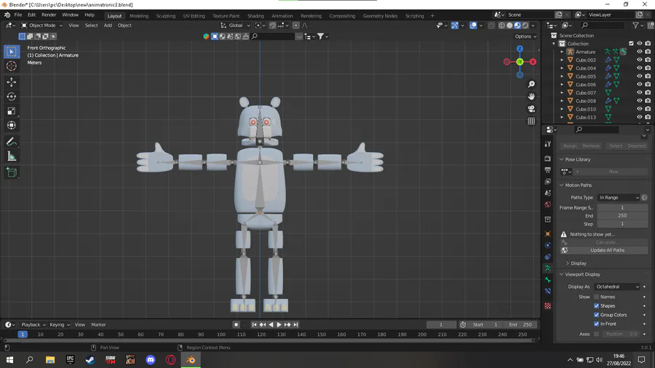The image size is (655, 368).
Task: Play the animation in timeline
Action: 279,324
